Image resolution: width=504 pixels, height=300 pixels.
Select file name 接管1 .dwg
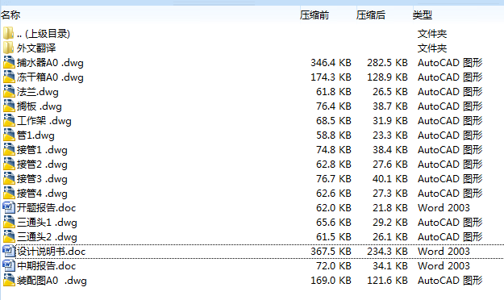tap(42, 149)
